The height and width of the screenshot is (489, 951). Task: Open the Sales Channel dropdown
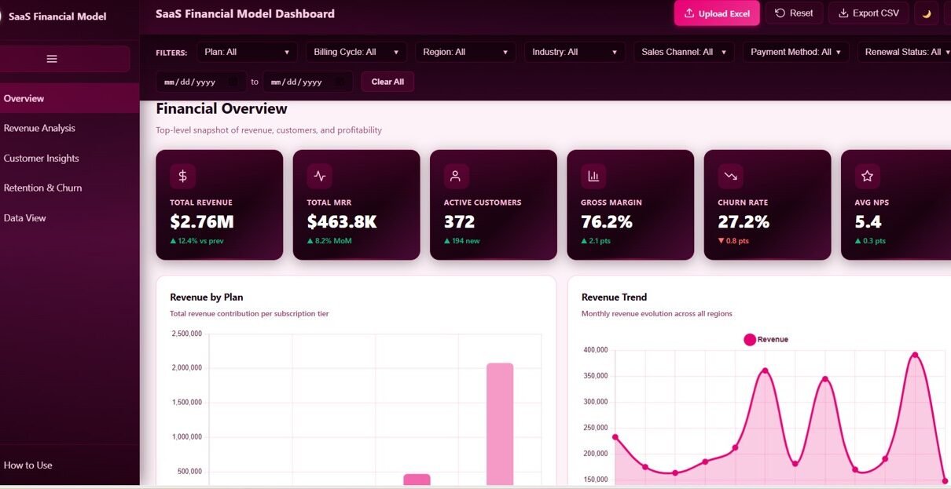point(684,52)
